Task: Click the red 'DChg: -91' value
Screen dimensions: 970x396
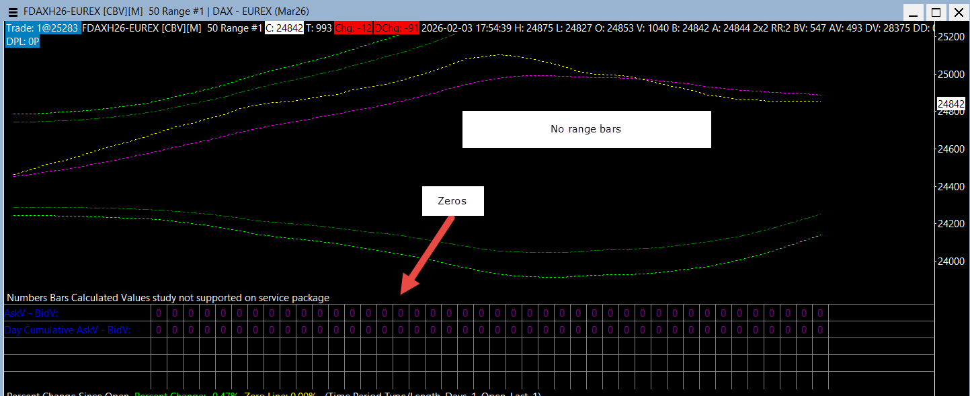Action: pyautogui.click(x=397, y=28)
